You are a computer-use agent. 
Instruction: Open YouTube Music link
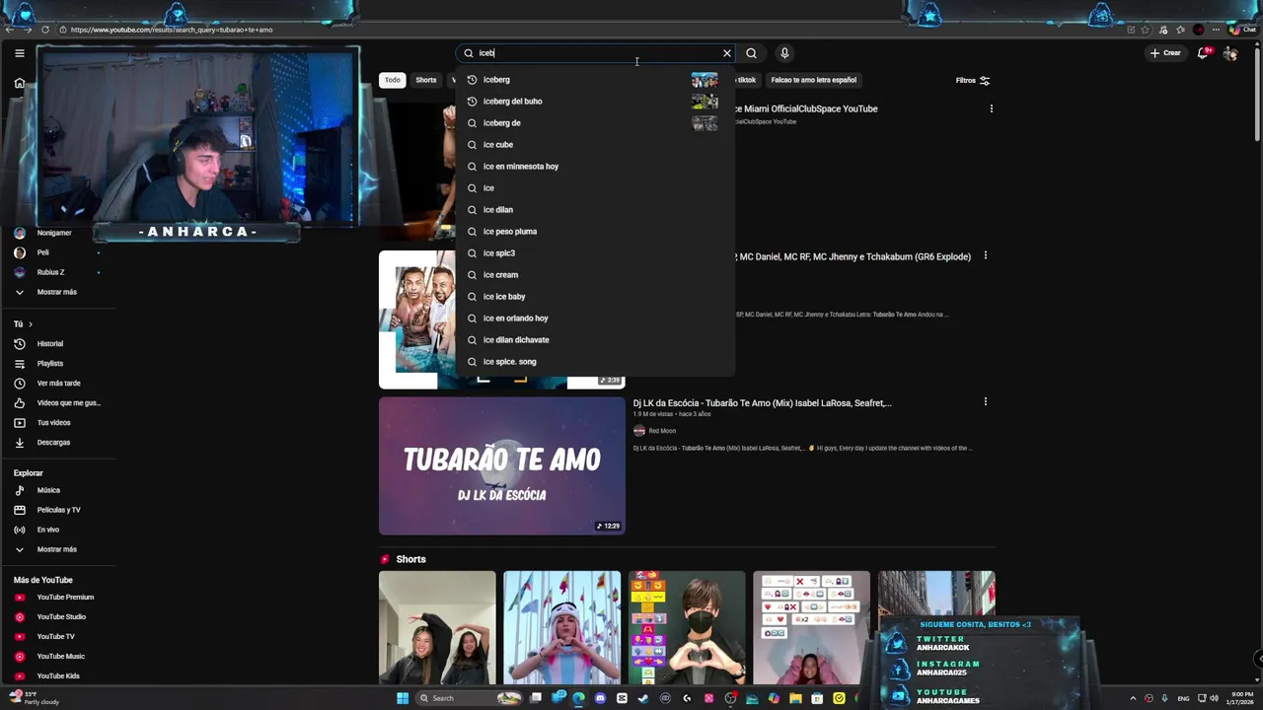61,657
